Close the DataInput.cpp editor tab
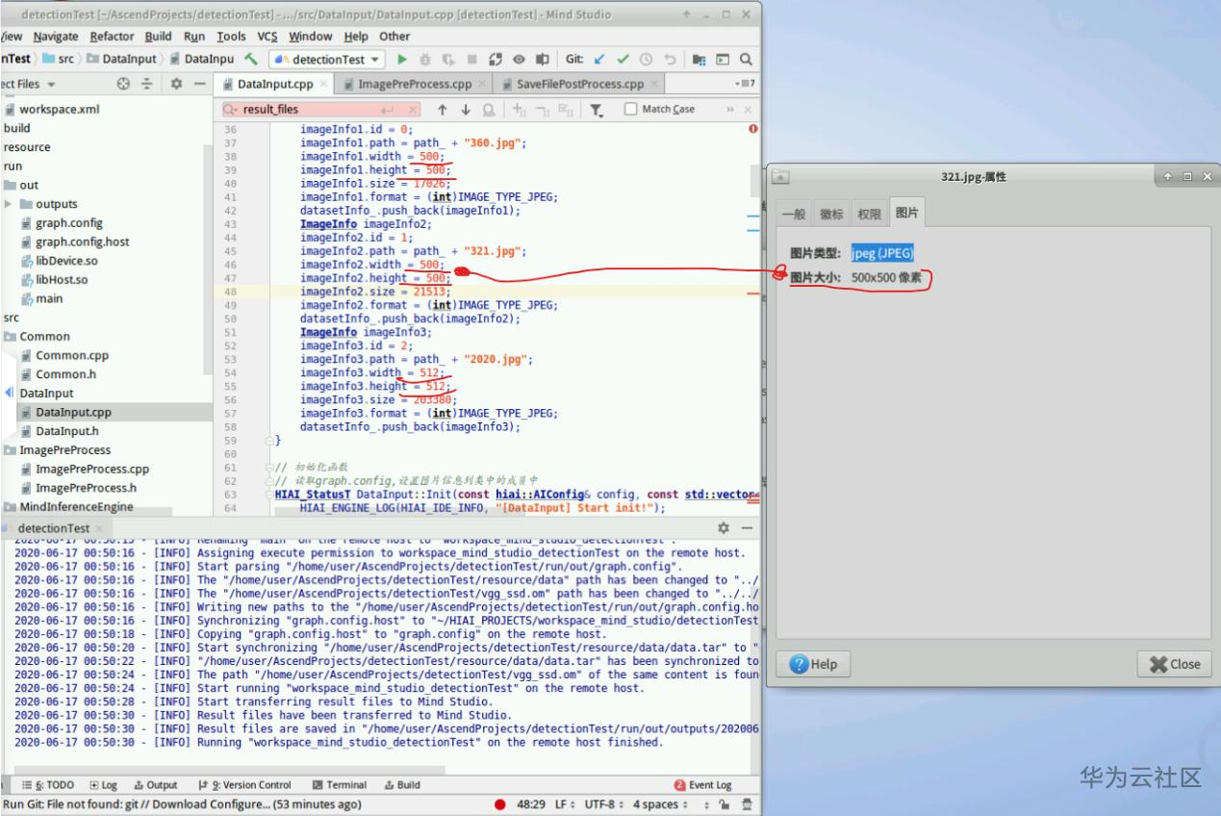This screenshot has width=1221, height=816. 324,85
